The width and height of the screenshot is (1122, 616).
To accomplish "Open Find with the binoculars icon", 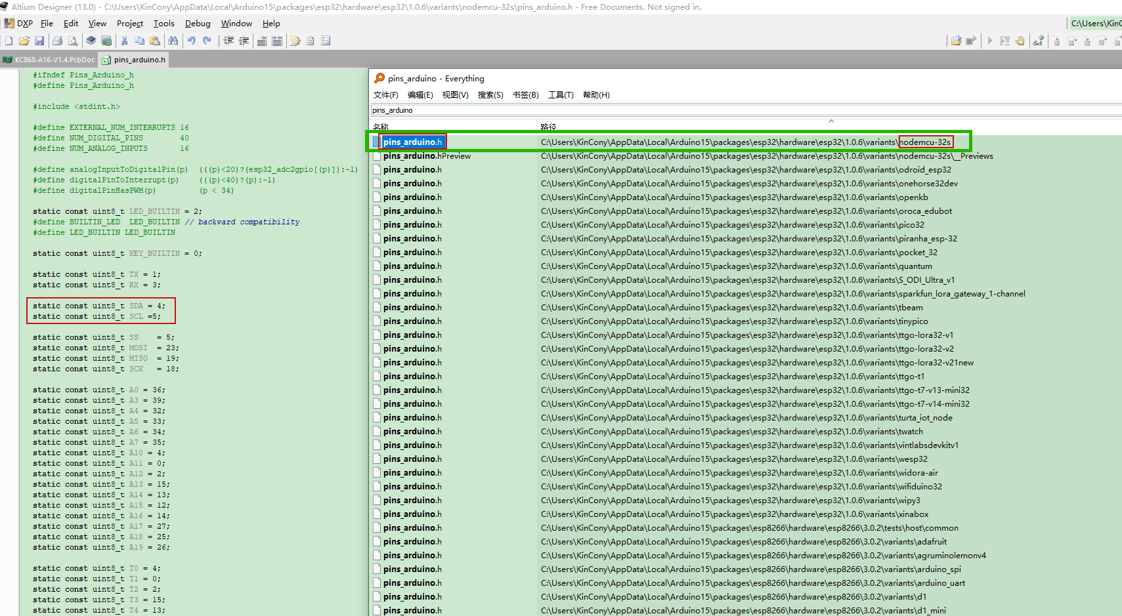I will [173, 41].
